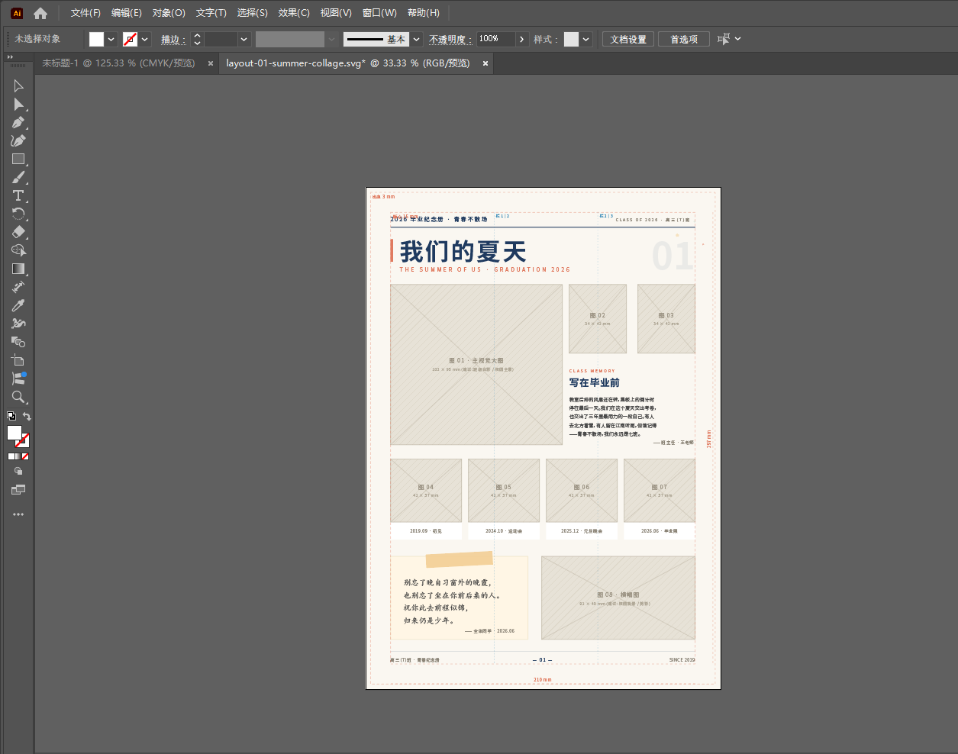Choose the Rectangle tool
Image resolution: width=958 pixels, height=754 pixels.
pos(18,159)
